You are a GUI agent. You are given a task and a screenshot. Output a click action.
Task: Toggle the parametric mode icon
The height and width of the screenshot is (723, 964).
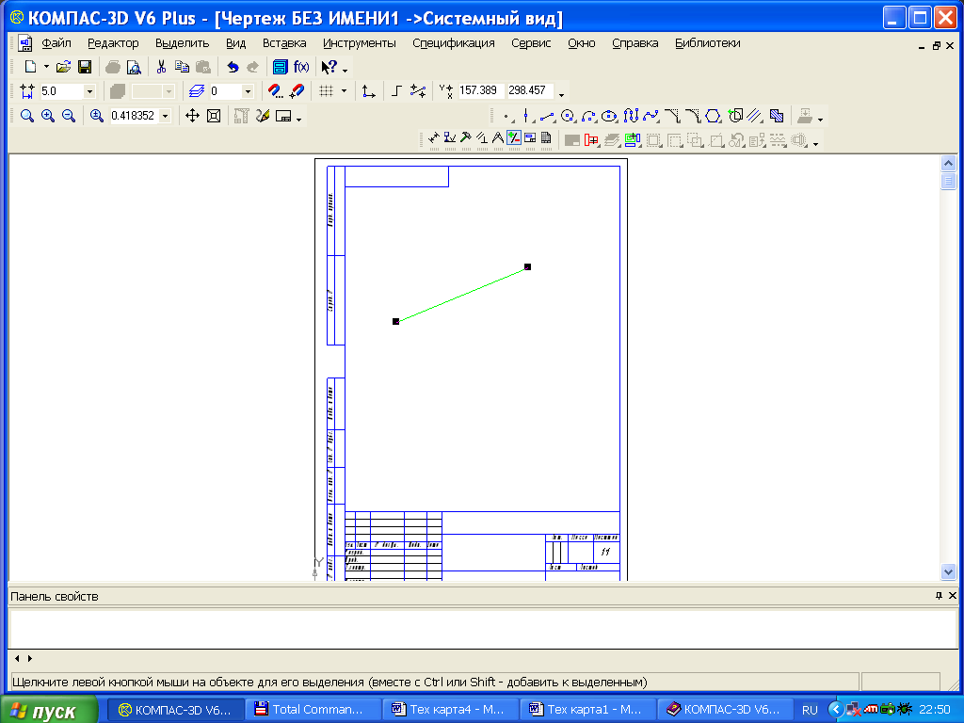(418, 91)
